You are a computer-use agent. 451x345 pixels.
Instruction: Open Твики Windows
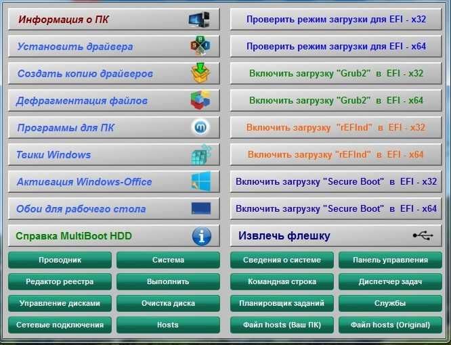pyautogui.click(x=114, y=154)
